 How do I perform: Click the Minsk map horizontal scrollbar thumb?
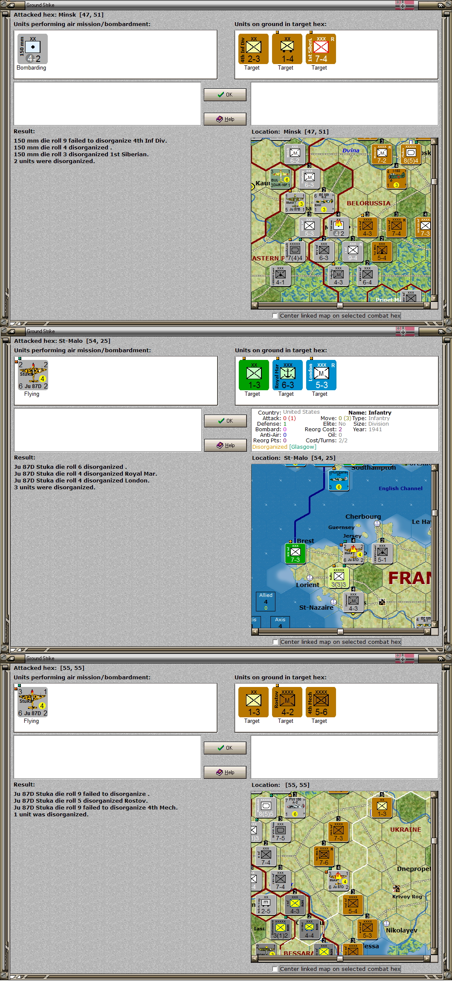point(340,305)
